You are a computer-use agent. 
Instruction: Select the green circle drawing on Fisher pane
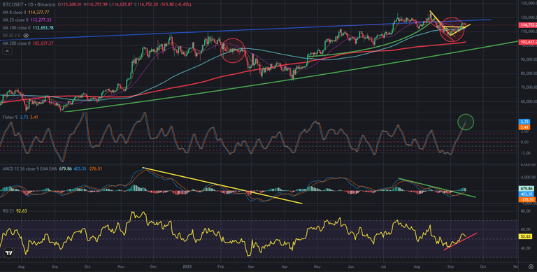pyautogui.click(x=466, y=122)
